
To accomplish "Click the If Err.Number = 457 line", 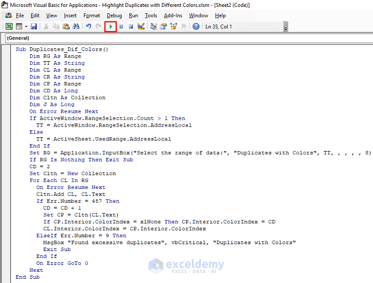I will (x=78, y=201).
